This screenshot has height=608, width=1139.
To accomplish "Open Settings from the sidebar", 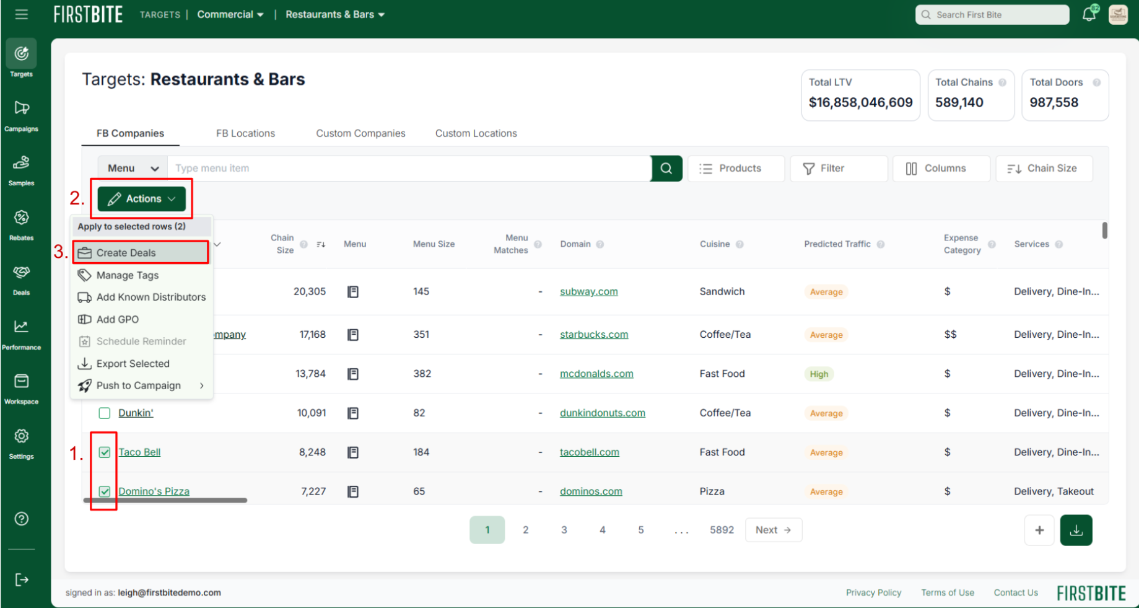I will [21, 443].
